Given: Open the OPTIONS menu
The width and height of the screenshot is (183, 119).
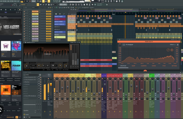Looking at the screenshot, I should 12,1.
